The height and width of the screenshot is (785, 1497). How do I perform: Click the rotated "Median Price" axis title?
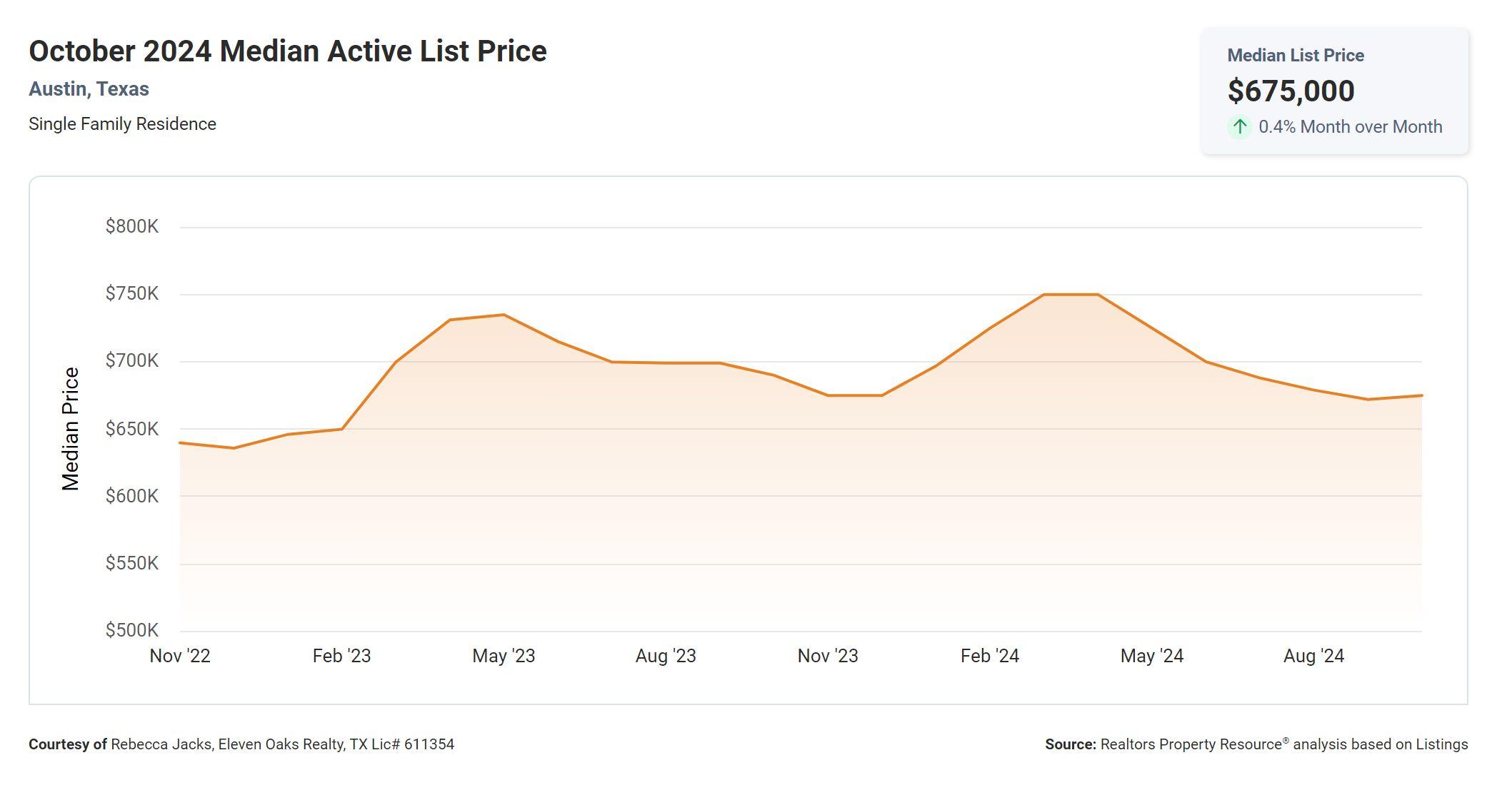(71, 429)
